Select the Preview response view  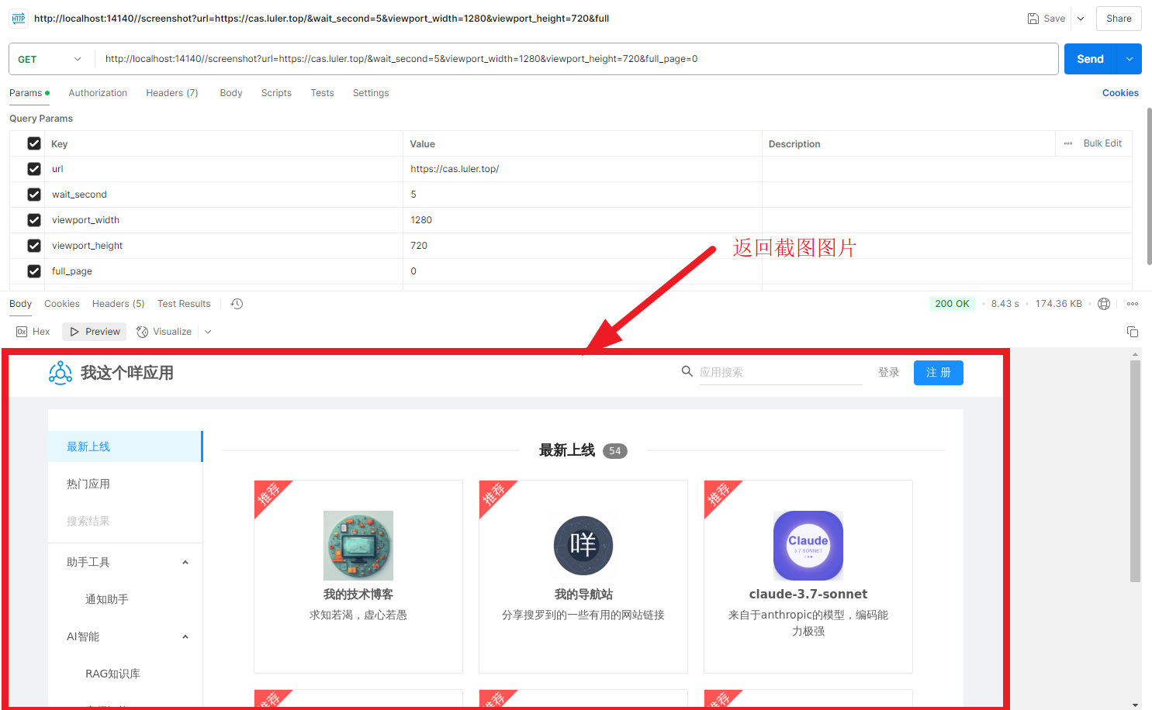[95, 332]
